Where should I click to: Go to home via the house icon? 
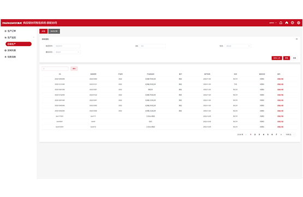[287, 22]
